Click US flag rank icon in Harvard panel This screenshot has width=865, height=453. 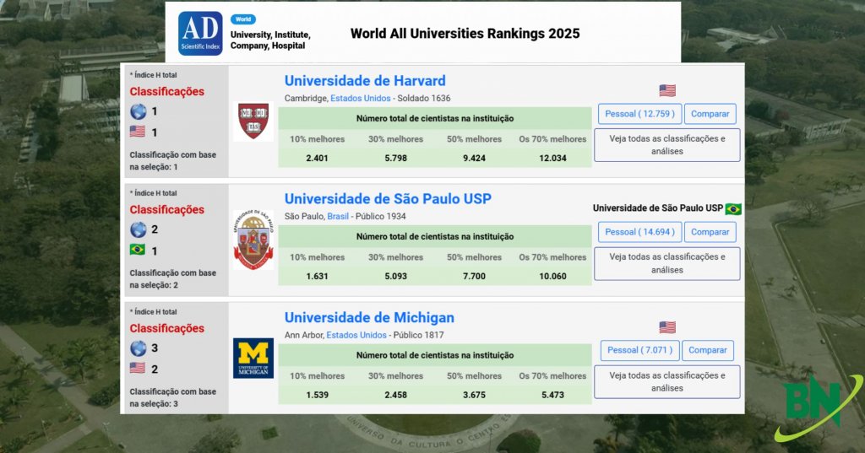pos(138,132)
